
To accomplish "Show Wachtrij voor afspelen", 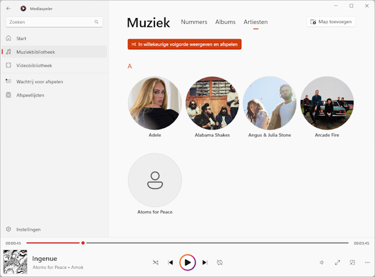I will 54,81.
